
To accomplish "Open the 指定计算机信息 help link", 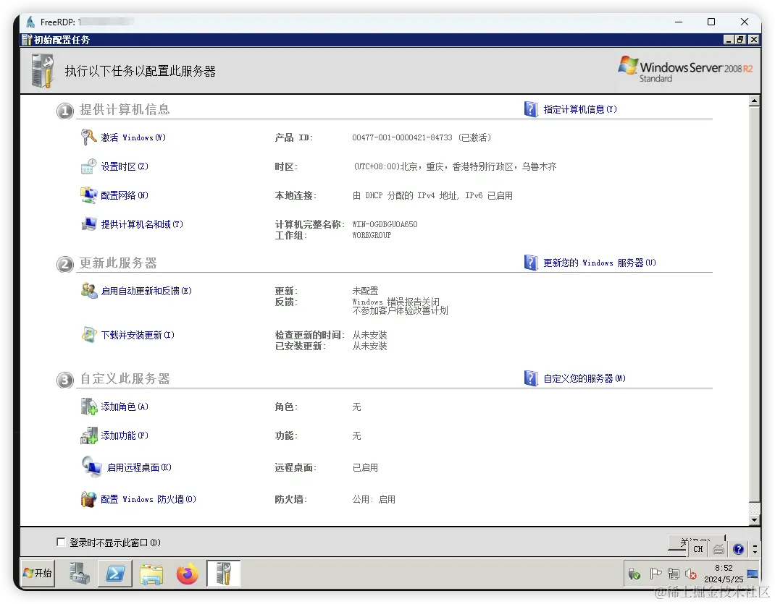I will [580, 109].
